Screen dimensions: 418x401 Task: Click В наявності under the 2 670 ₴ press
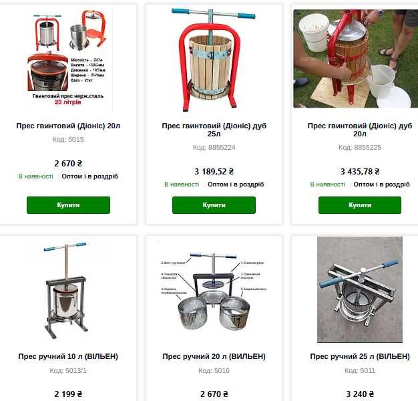point(35,176)
